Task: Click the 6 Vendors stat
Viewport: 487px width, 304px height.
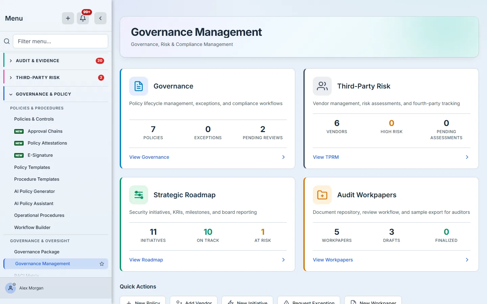Action: [337, 126]
